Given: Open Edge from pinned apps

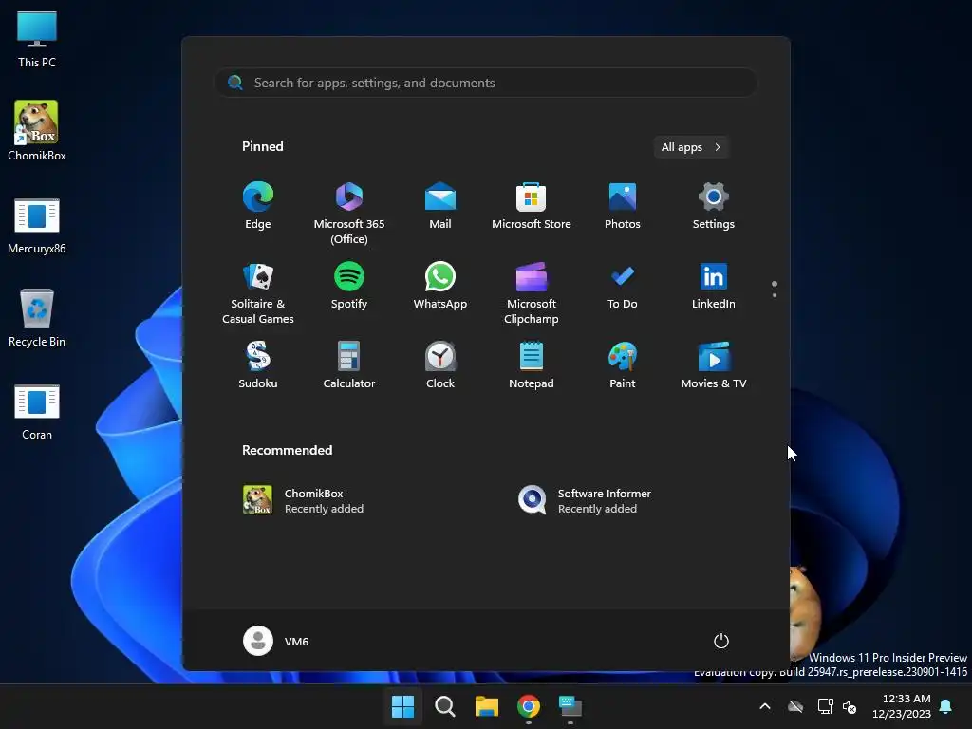Looking at the screenshot, I should click(258, 206).
